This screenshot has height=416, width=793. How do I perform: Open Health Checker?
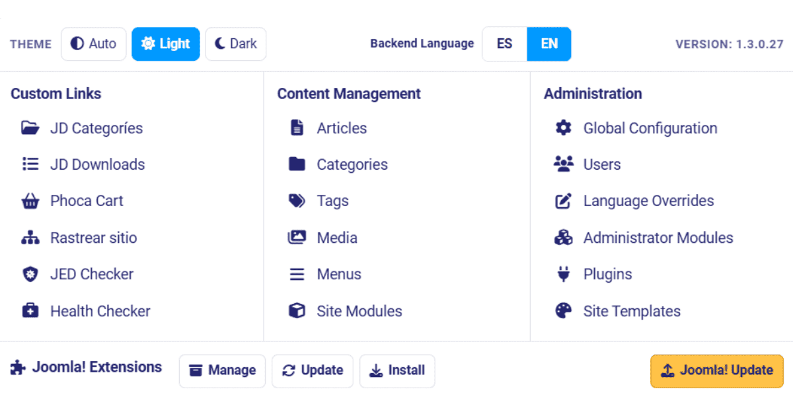pos(100,311)
